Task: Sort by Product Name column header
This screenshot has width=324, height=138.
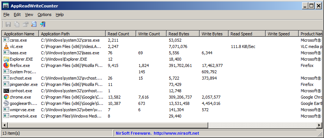Action: click(310, 34)
